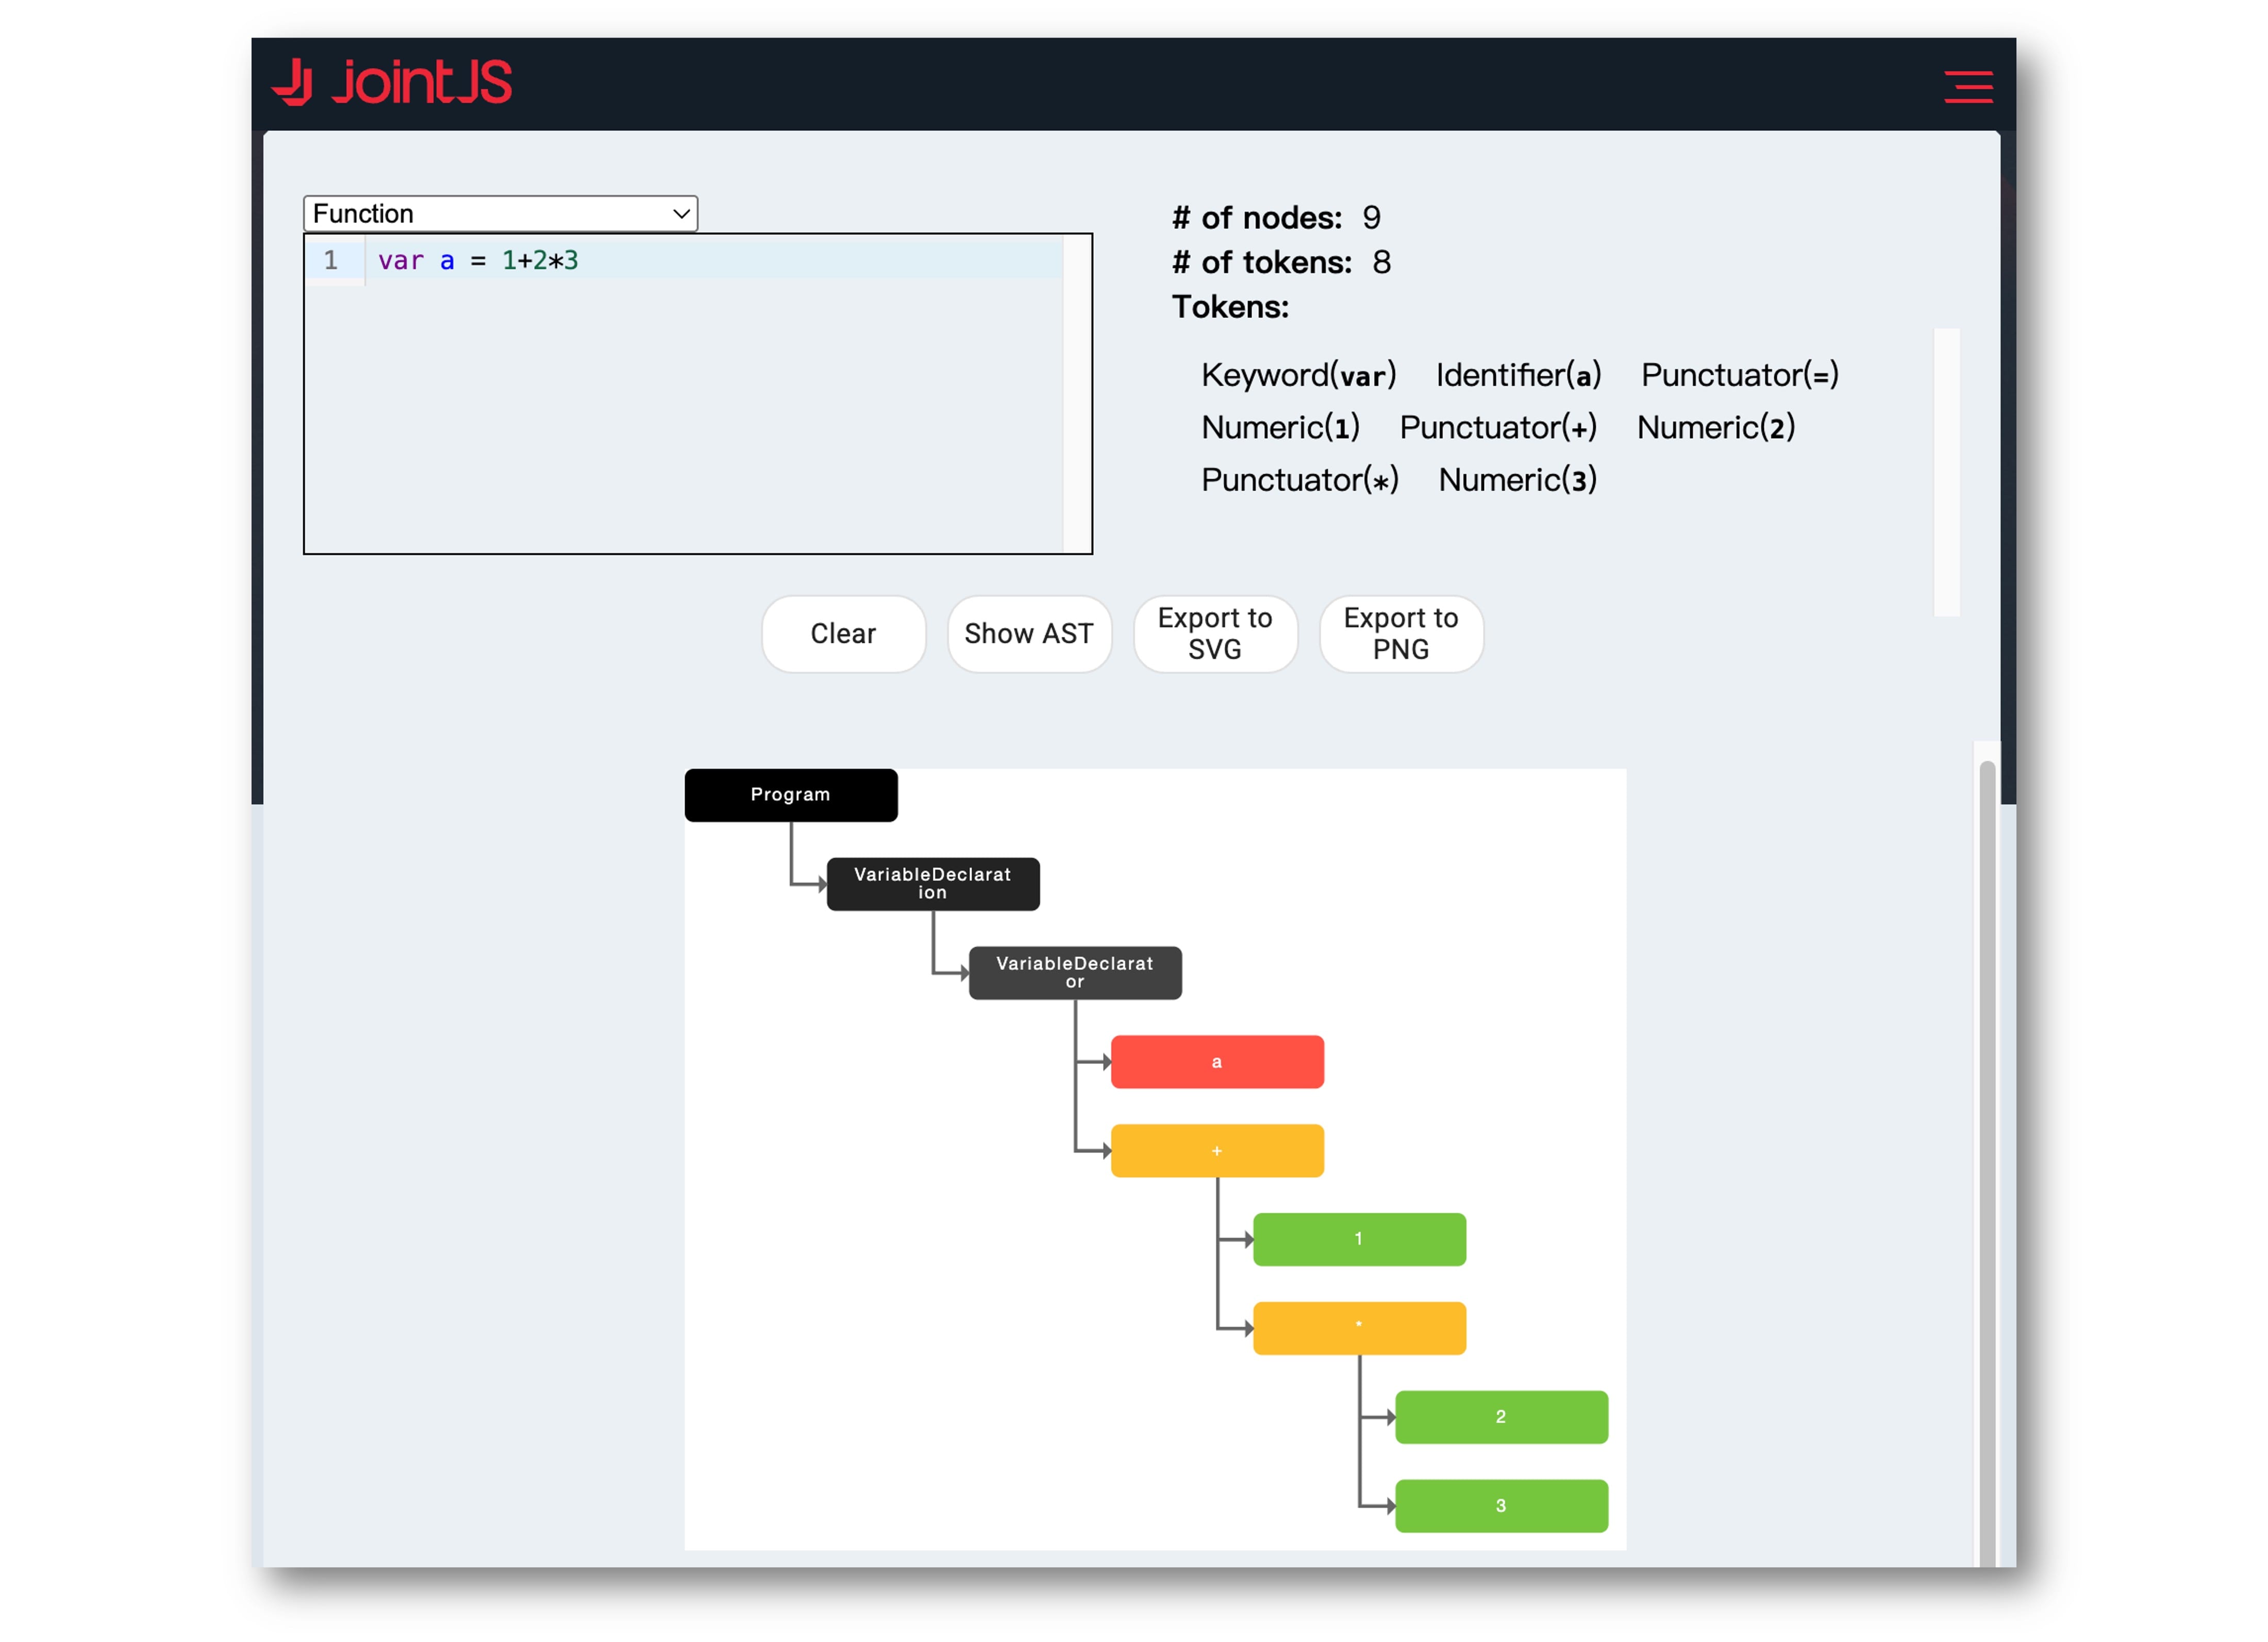Image resolution: width=2268 pixels, height=1642 pixels.
Task: Click Export to SVG button
Action: coord(1215,634)
